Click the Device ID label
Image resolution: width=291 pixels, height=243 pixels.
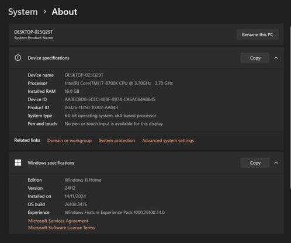[37, 99]
